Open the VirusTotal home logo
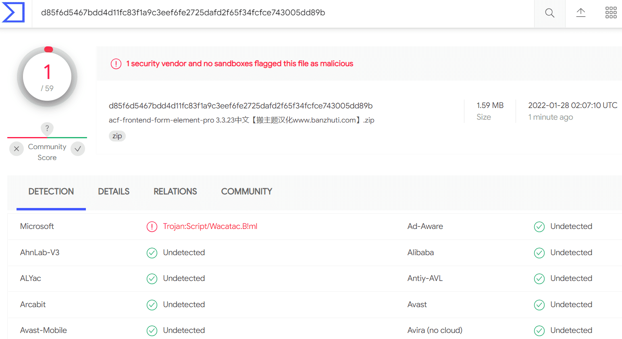Viewport: 622px width, 339px height. coord(13,12)
